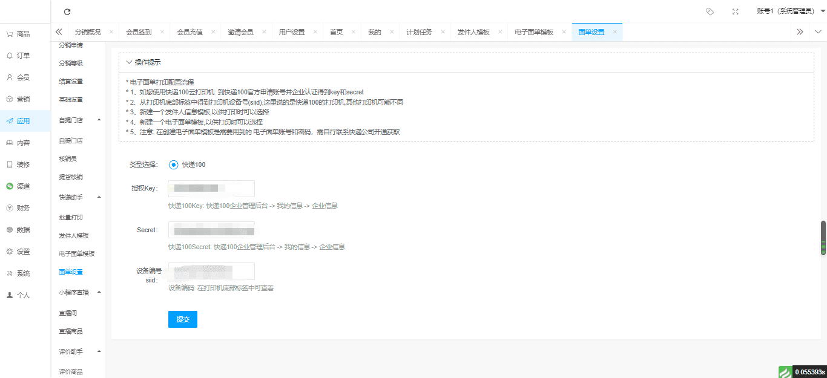Screen dimensions: 827x378
Task: Select the 快递100 radio button
Action: (174, 165)
